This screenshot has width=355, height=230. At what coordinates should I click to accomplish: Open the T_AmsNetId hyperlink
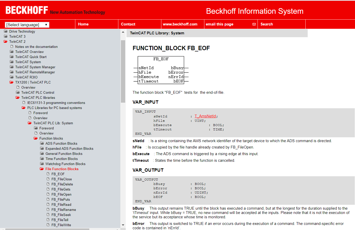(205, 116)
